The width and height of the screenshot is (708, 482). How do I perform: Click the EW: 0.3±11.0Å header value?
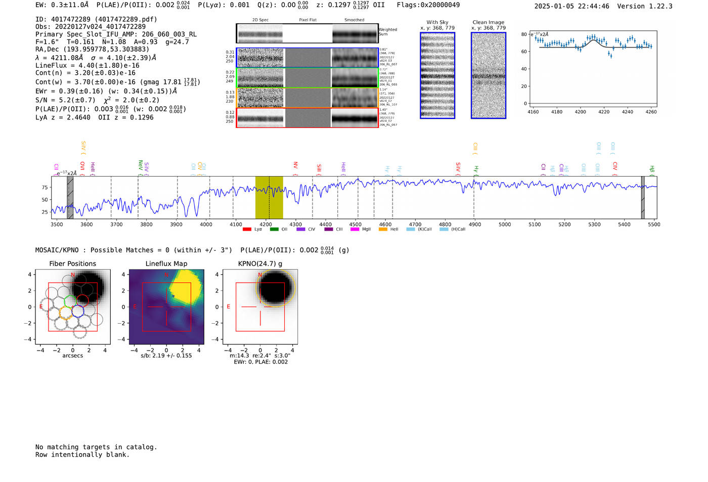62,5
